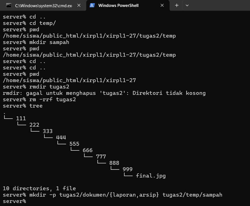Close the cmd.exe tab
The image size is (250, 206).
pyautogui.click(x=79, y=6)
